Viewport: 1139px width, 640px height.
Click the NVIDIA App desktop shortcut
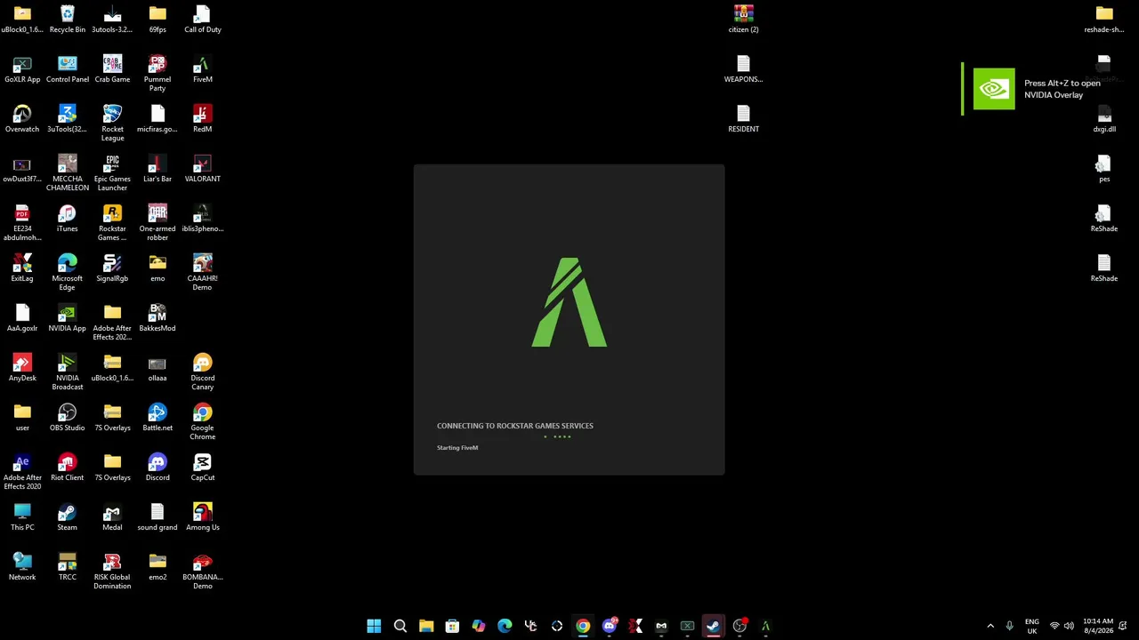click(68, 317)
